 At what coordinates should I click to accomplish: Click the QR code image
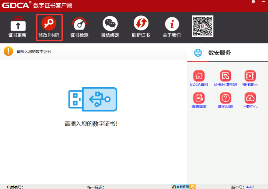(x=203, y=26)
